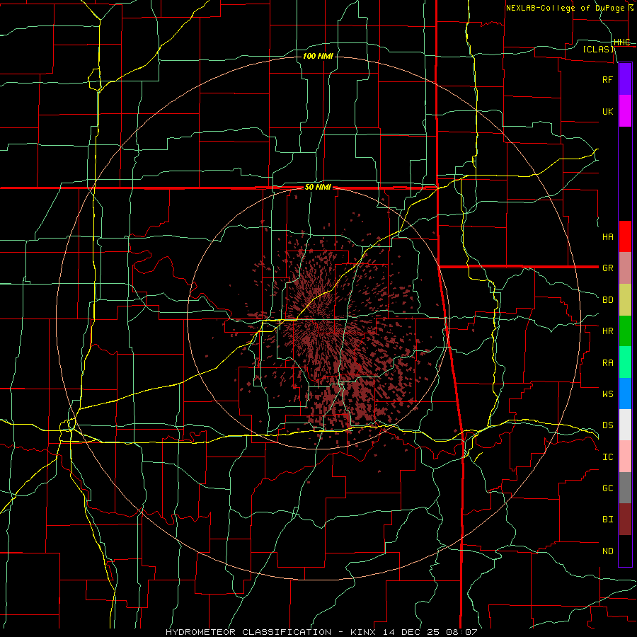
Task: Click the 100 NMI range ring label
Action: [x=318, y=56]
